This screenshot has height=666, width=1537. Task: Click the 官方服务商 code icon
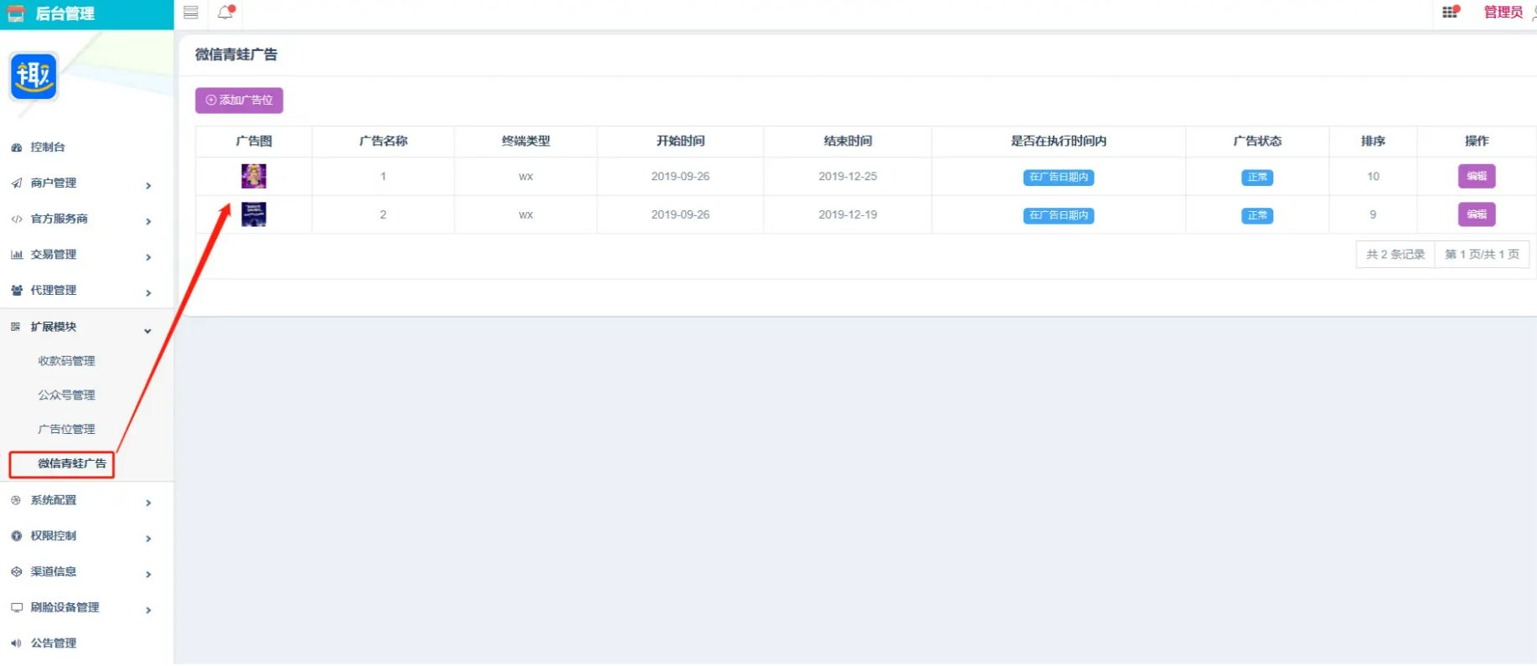click(16, 219)
